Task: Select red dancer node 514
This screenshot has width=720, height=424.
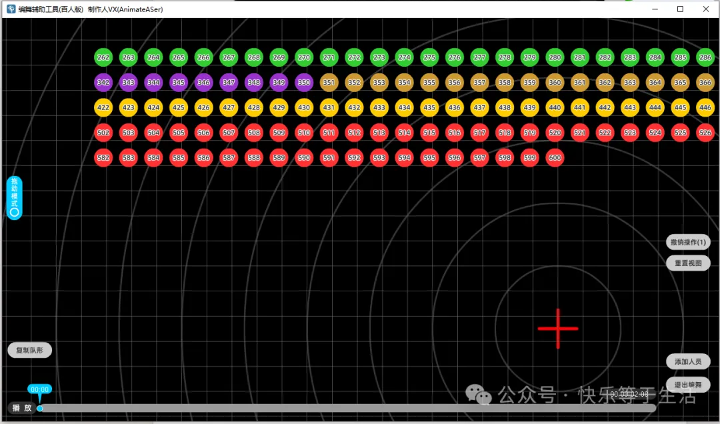Action: tap(404, 133)
